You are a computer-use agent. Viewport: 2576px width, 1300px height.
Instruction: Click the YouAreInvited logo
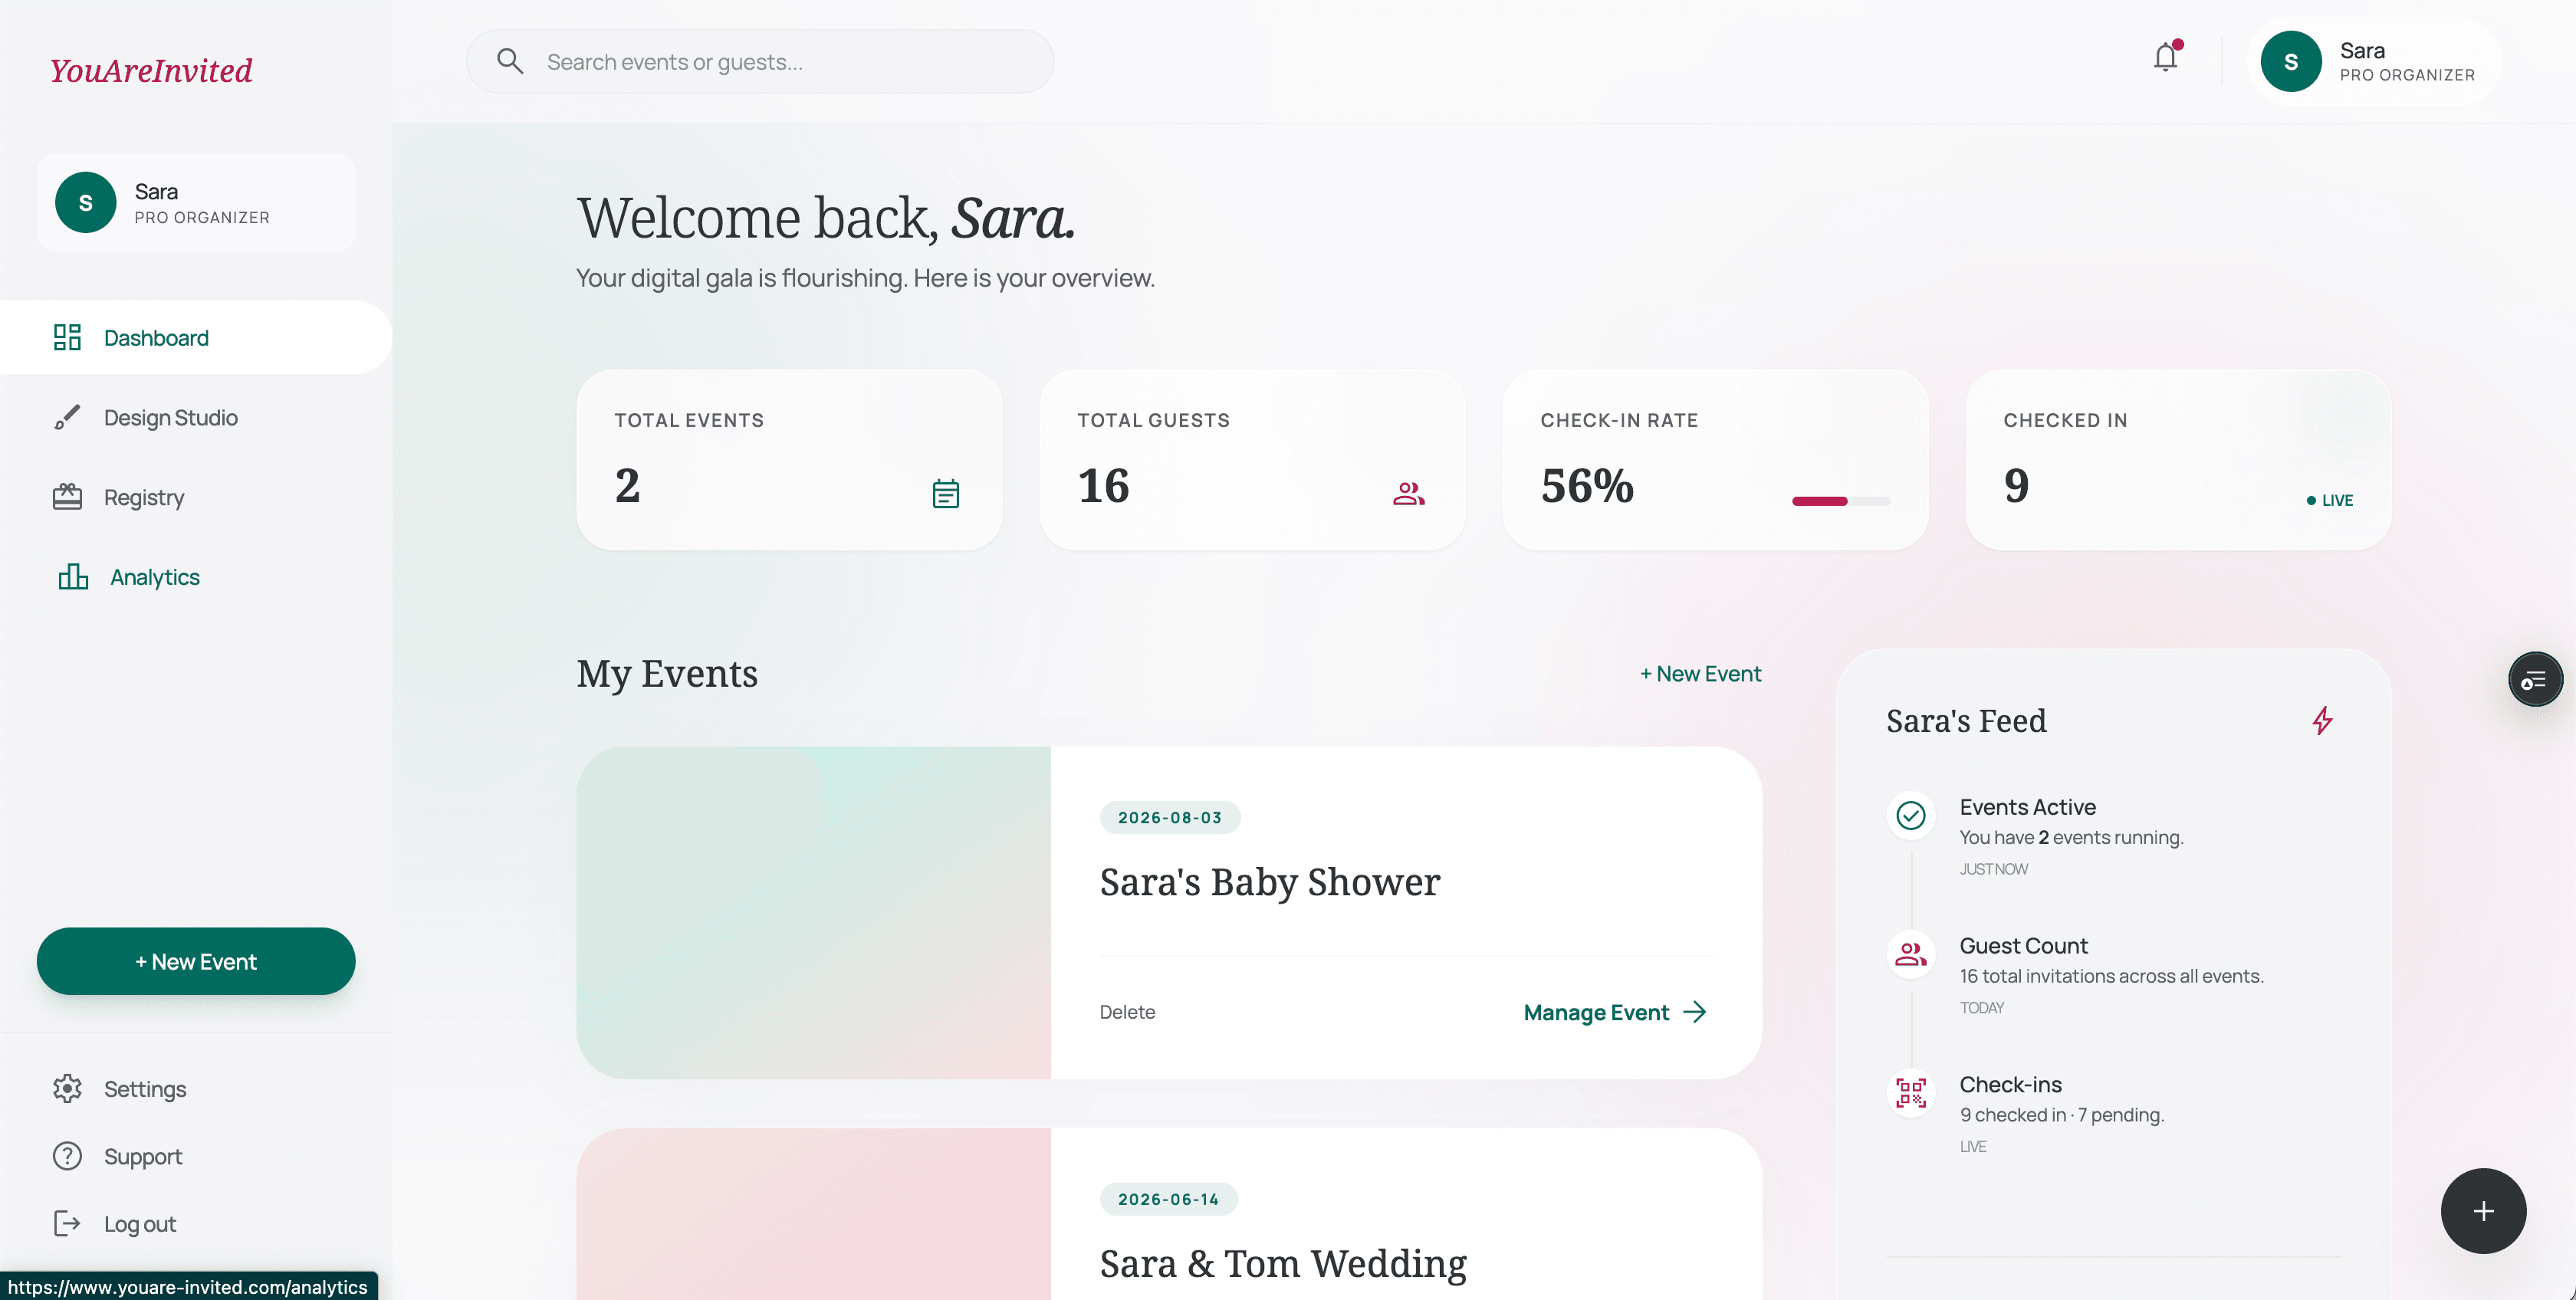click(x=152, y=70)
